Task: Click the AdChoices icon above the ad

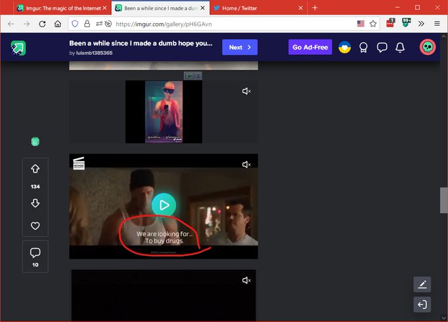Action: click(x=190, y=76)
